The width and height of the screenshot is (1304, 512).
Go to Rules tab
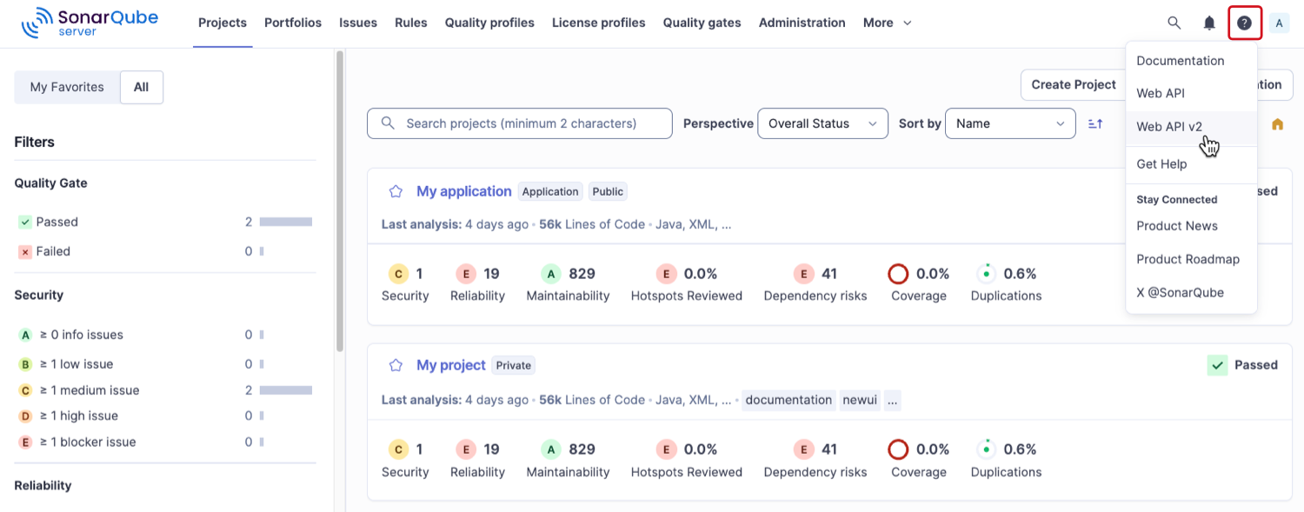pyautogui.click(x=411, y=23)
